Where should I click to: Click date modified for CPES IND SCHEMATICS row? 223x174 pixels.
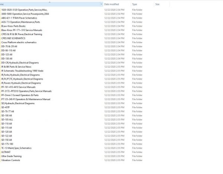[114, 38]
